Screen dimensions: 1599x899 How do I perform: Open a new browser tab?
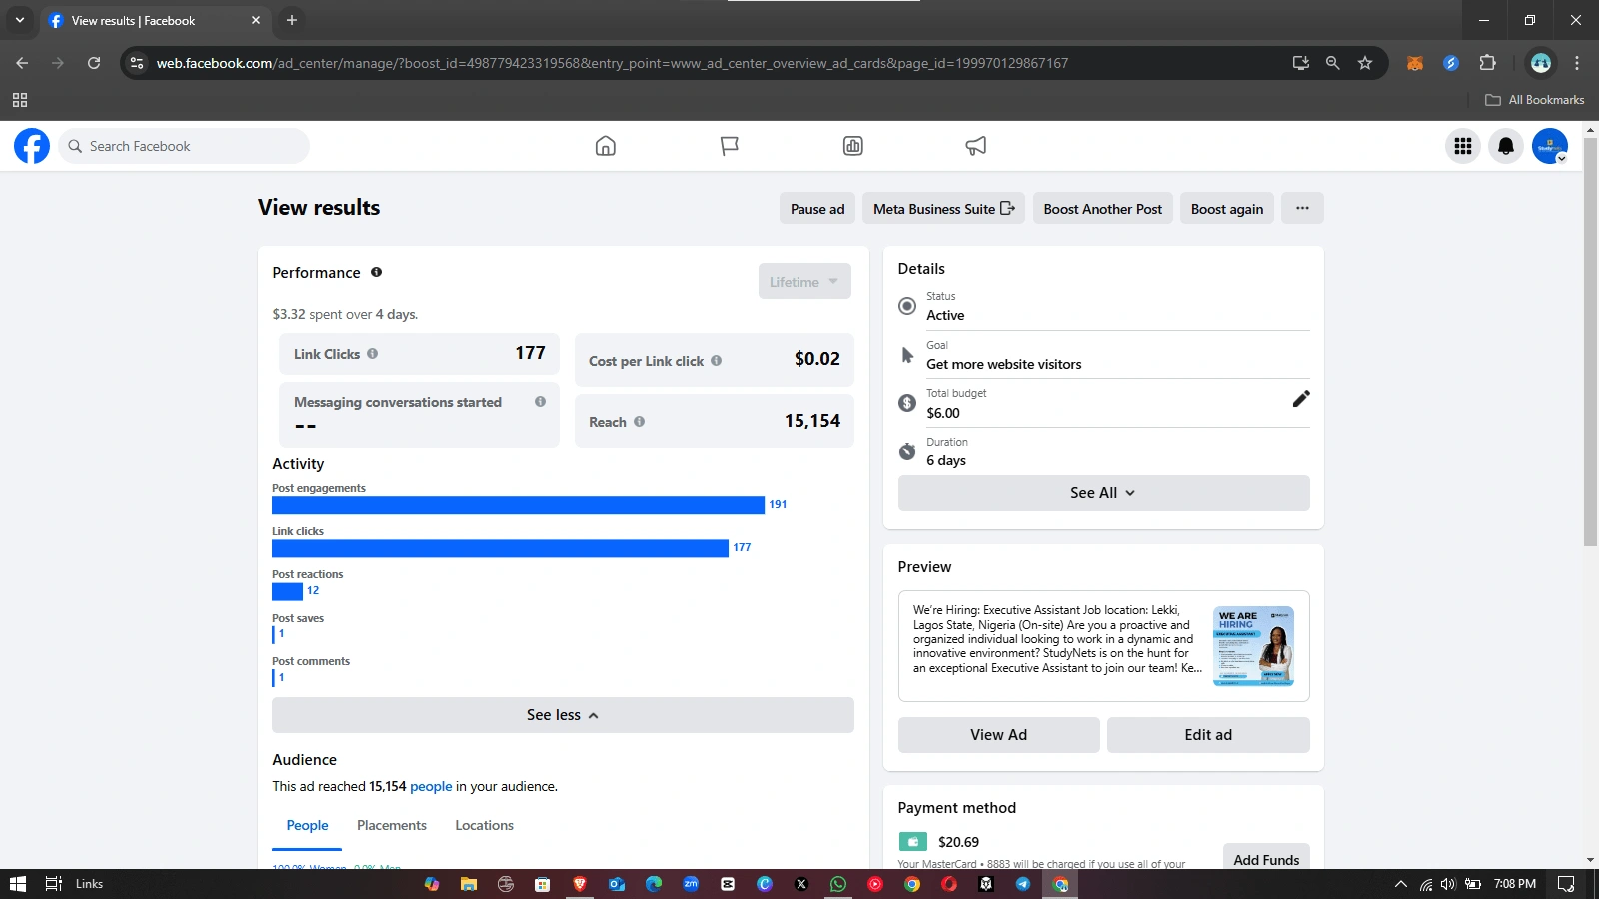tap(292, 20)
